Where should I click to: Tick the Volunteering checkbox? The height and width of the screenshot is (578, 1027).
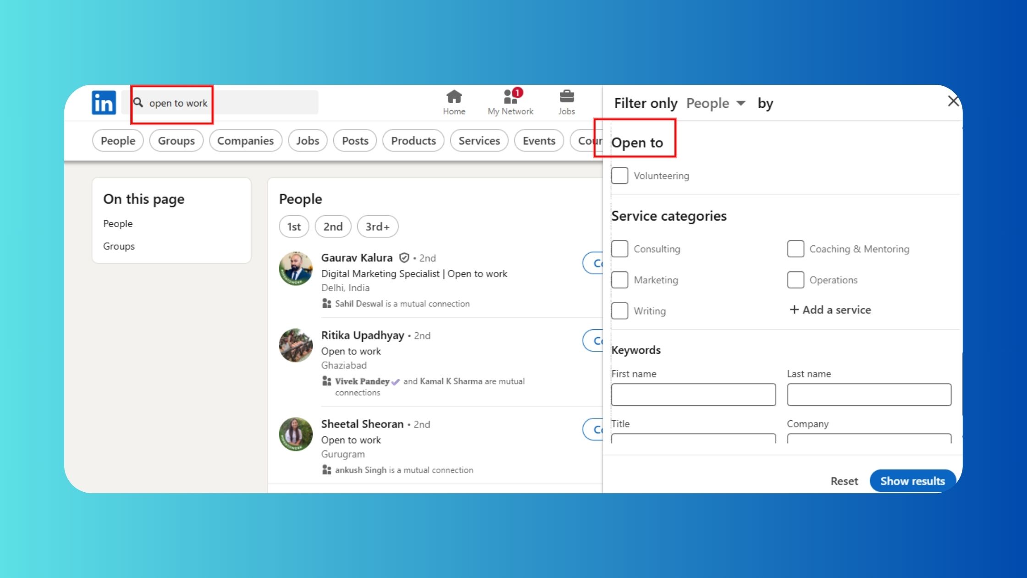pyautogui.click(x=619, y=175)
